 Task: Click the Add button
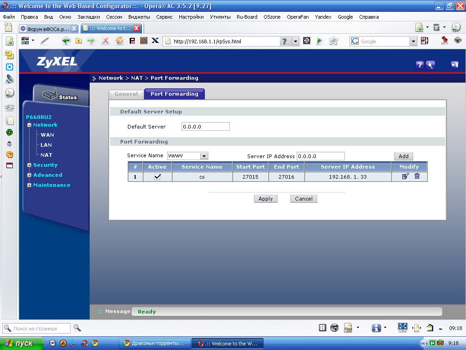point(403,156)
